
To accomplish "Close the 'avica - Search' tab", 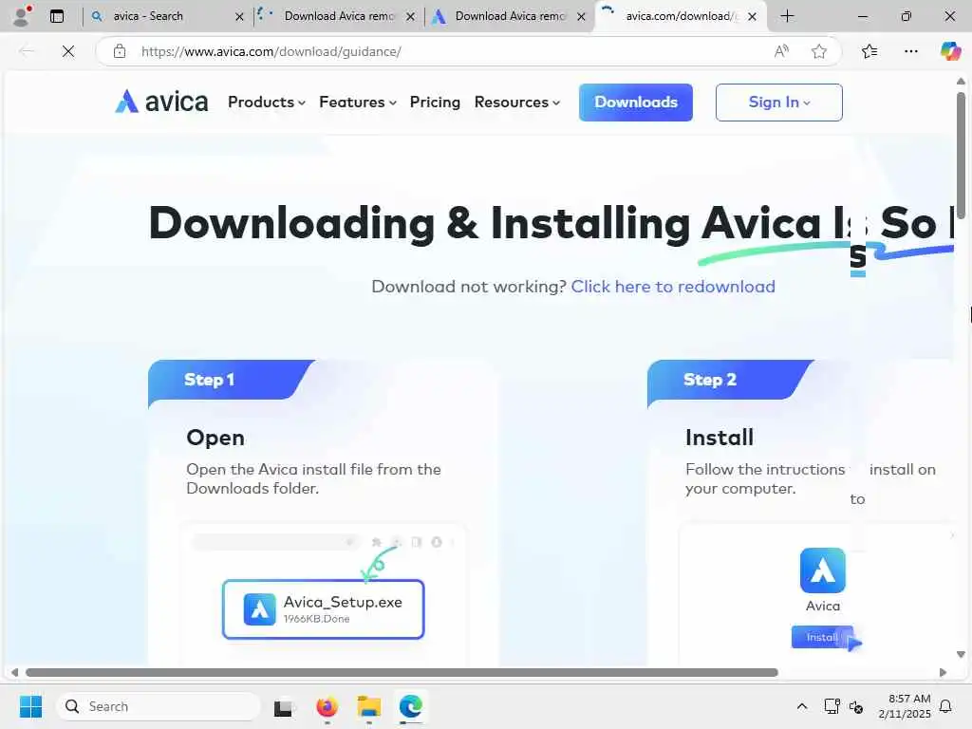I will (x=239, y=17).
